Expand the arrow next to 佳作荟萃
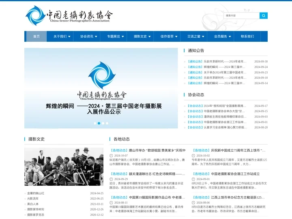The width and height of the screenshot is (292, 219). tap(176, 36)
